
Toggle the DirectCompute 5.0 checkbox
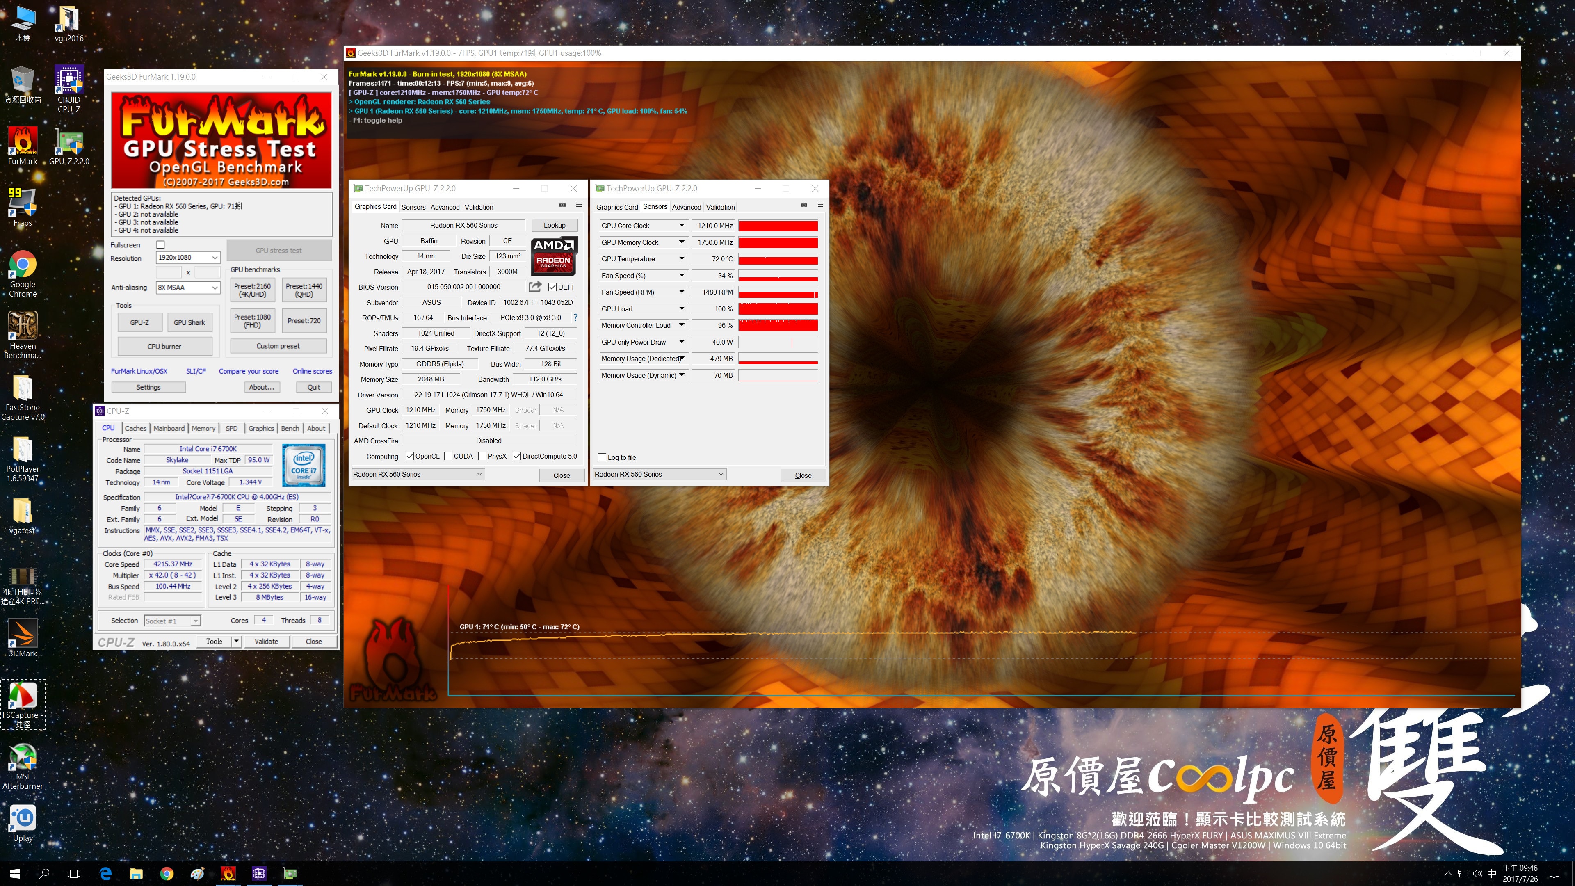tap(517, 456)
